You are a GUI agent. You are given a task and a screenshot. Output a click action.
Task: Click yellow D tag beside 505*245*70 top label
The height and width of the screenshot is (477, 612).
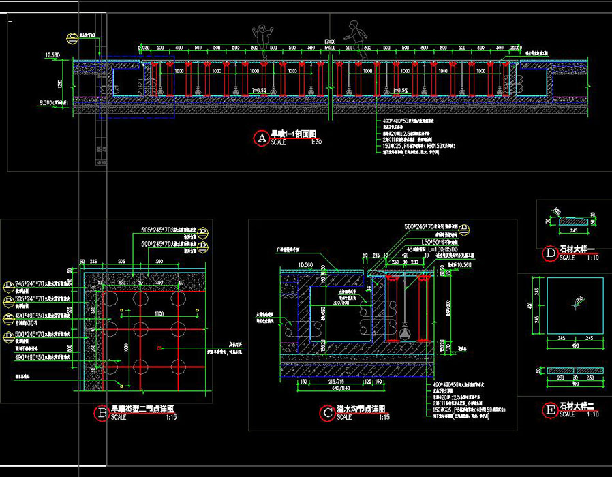(x=202, y=232)
